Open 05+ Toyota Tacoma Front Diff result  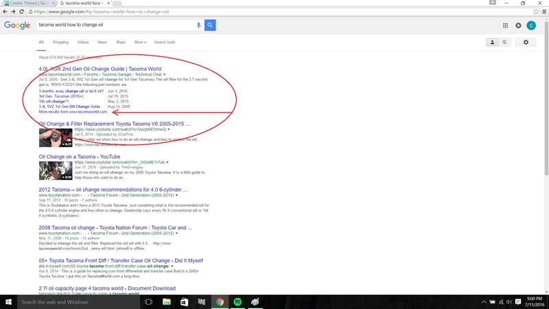[121, 261]
